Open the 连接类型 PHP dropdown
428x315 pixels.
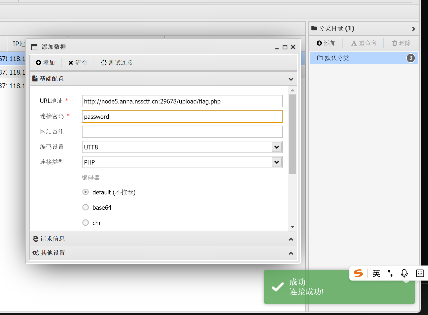click(276, 162)
